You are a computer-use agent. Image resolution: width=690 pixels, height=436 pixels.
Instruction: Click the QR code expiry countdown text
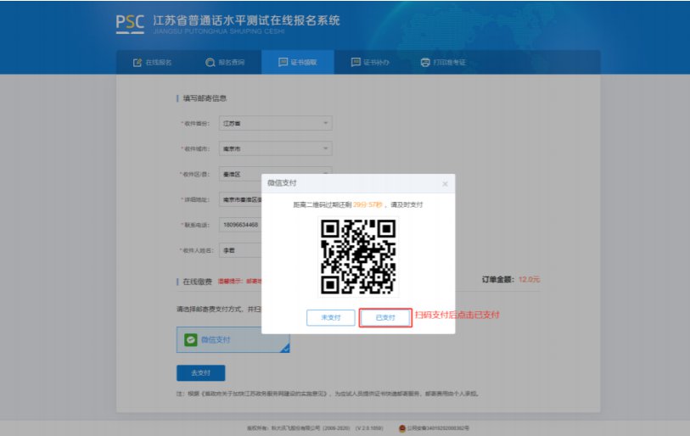click(358, 204)
